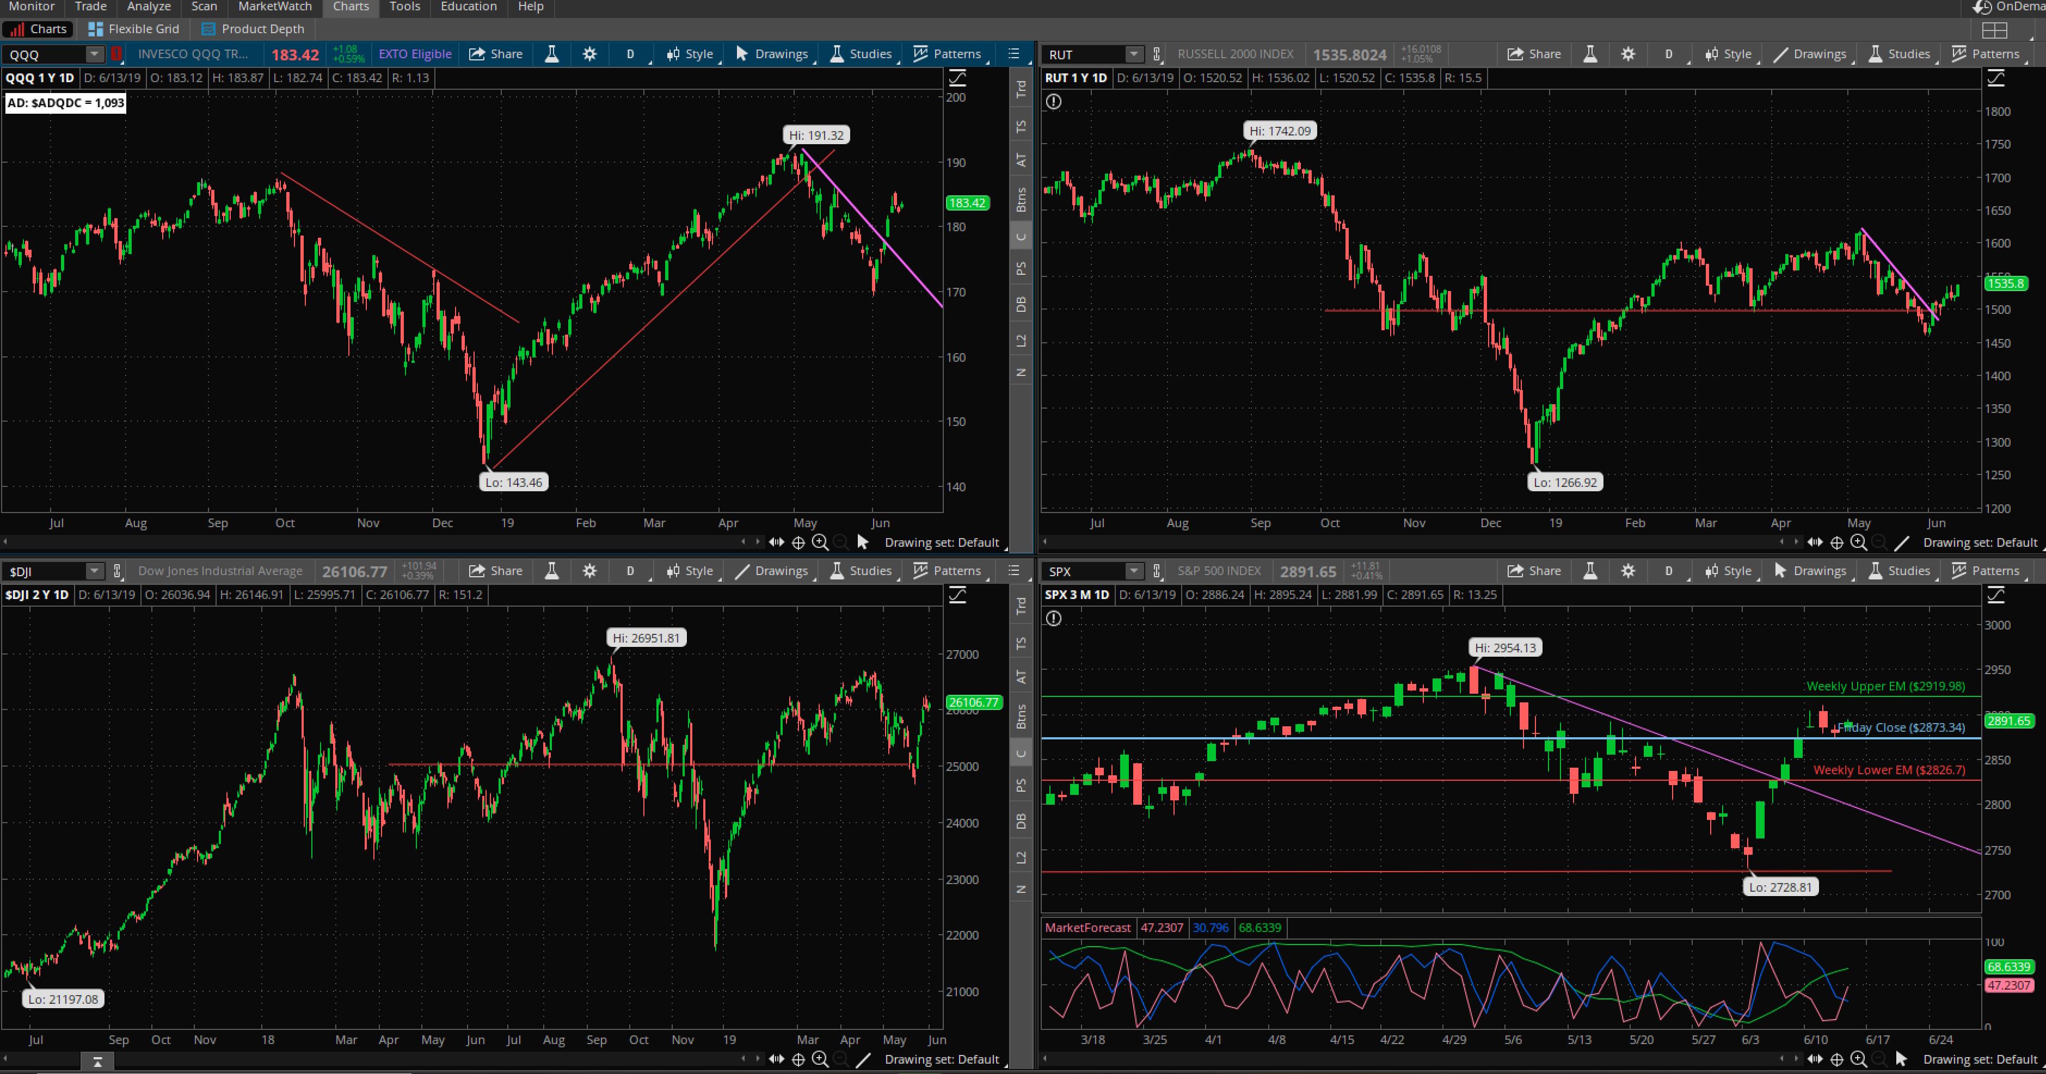Open chart settings gear on RUT chart
This screenshot has height=1074, width=2046.
pos(1628,54)
